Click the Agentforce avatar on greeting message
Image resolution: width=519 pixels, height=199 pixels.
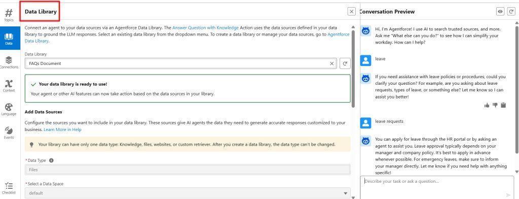(x=365, y=30)
